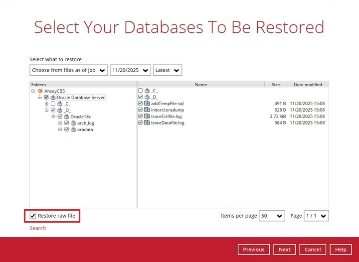This screenshot has height=262, width=359.
Task: Check the _C_ checkbox in file list
Action: click(x=141, y=91)
